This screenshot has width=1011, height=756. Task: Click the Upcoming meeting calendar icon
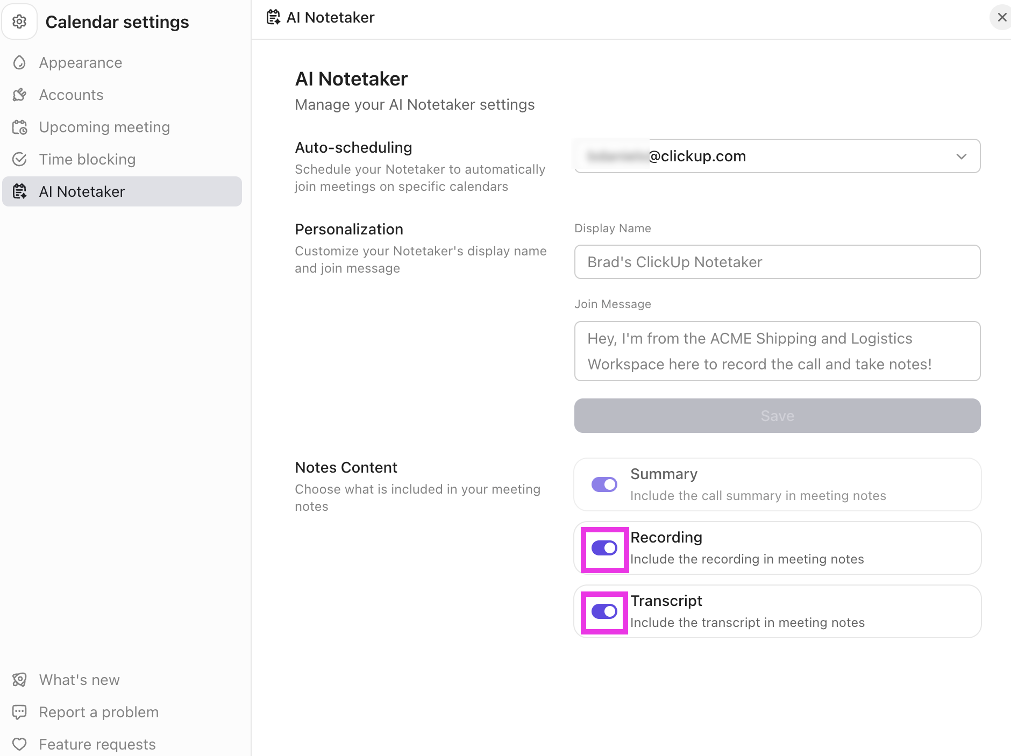(x=19, y=127)
